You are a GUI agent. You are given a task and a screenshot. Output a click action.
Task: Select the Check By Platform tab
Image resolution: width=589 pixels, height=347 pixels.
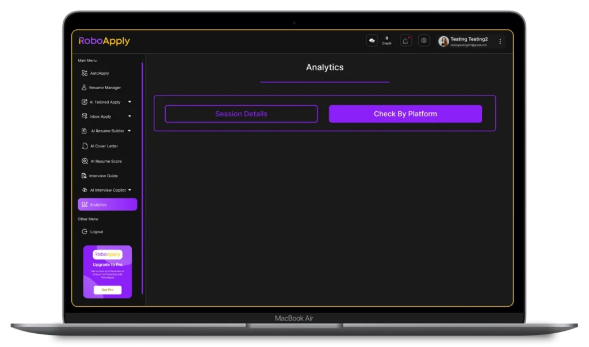tap(405, 114)
